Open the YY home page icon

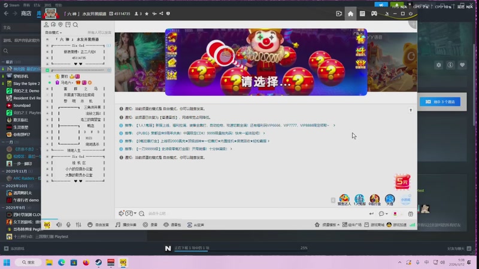(x=350, y=14)
